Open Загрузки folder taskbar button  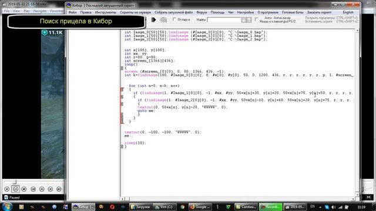tap(141, 207)
